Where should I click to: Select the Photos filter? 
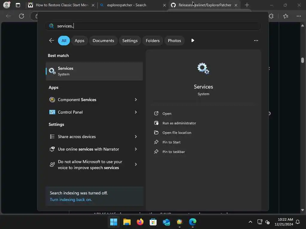174,41
